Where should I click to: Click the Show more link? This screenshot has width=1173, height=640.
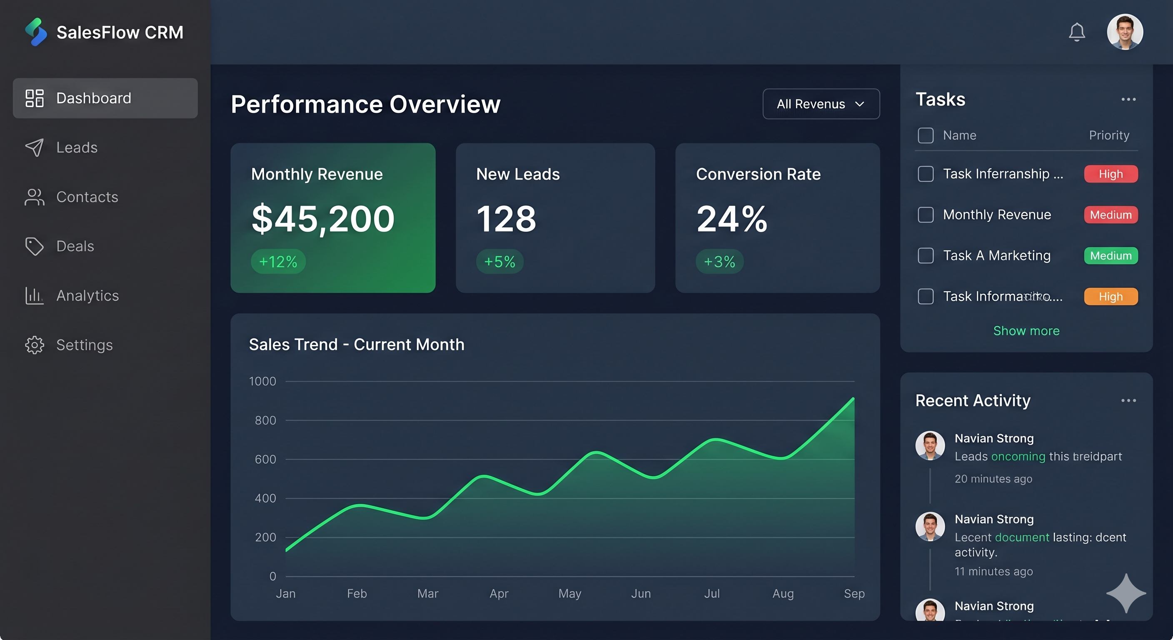pos(1026,331)
